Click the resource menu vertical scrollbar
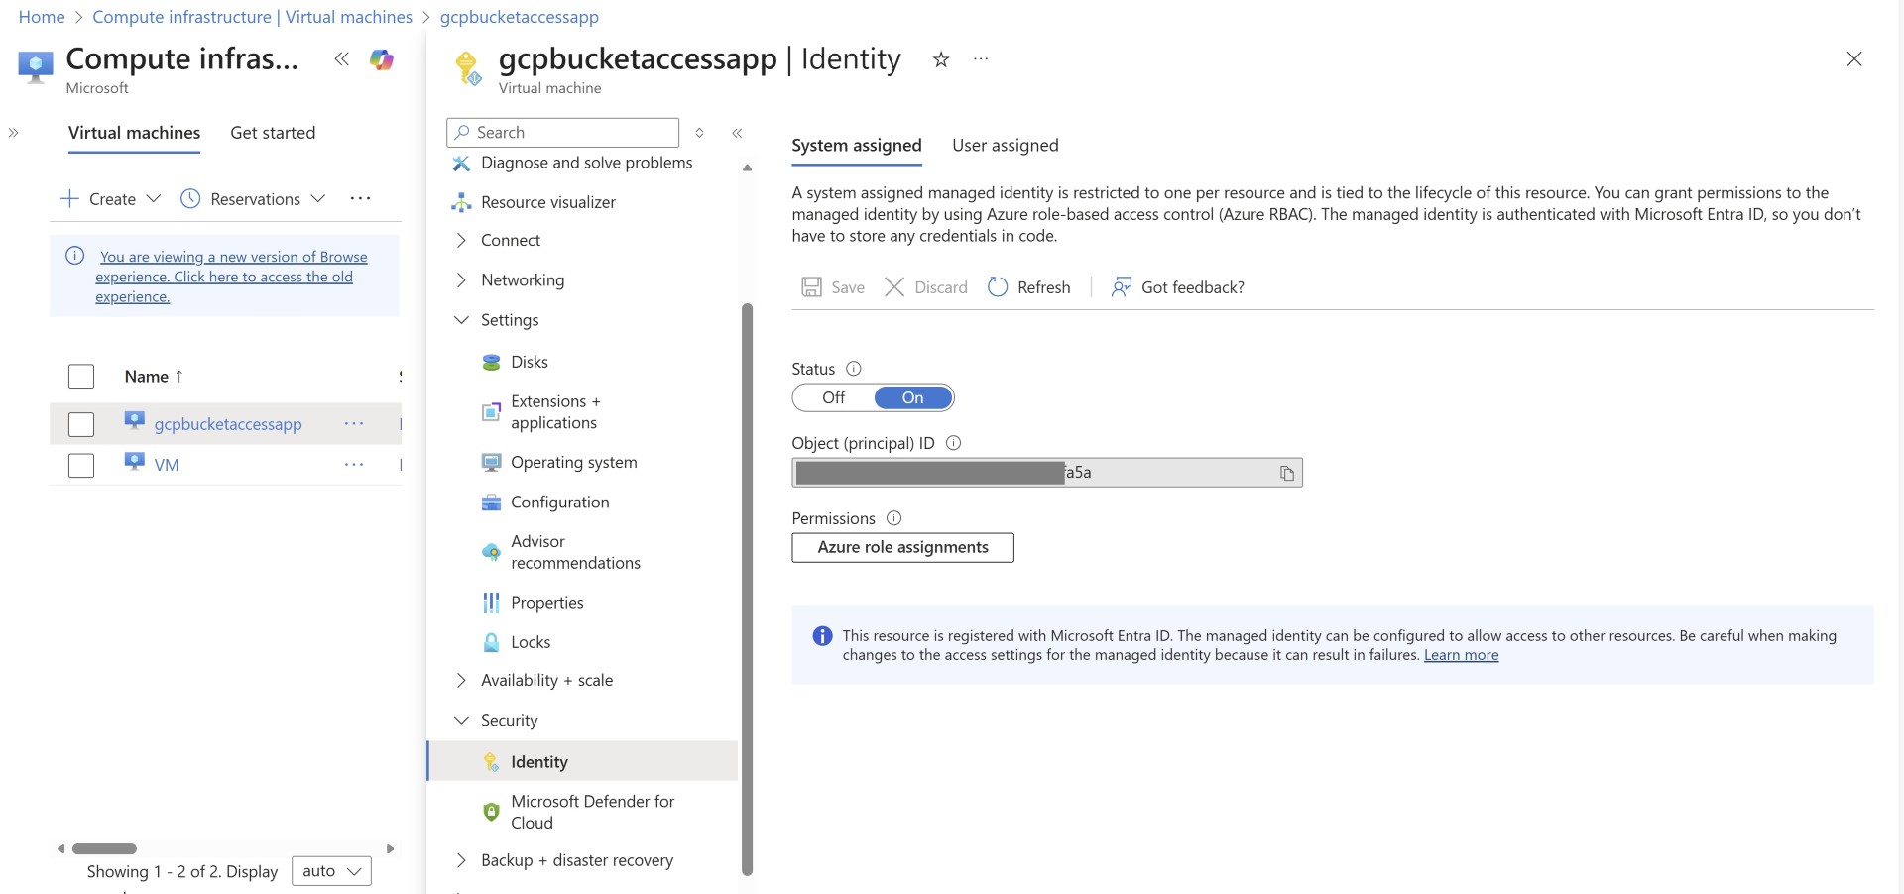The width and height of the screenshot is (1904, 894). [747, 590]
